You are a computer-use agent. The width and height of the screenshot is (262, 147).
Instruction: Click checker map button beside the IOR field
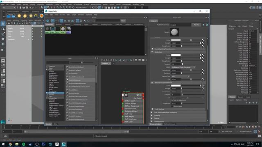click(203, 79)
